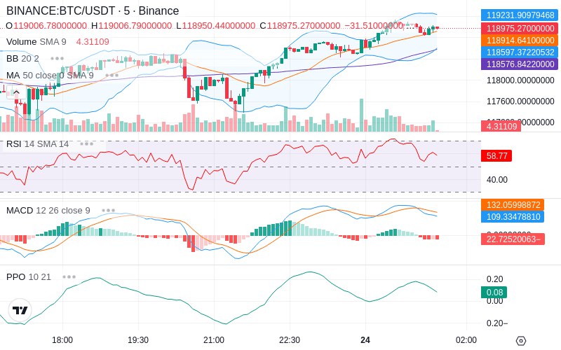Open the TradingView logo
This screenshot has width=561, height=350.
(x=20, y=310)
